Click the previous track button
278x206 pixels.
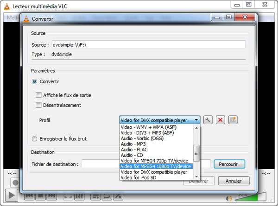tap(29, 195)
